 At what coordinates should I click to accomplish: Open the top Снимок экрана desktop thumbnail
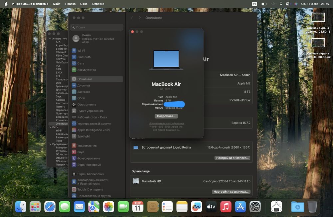318,17
